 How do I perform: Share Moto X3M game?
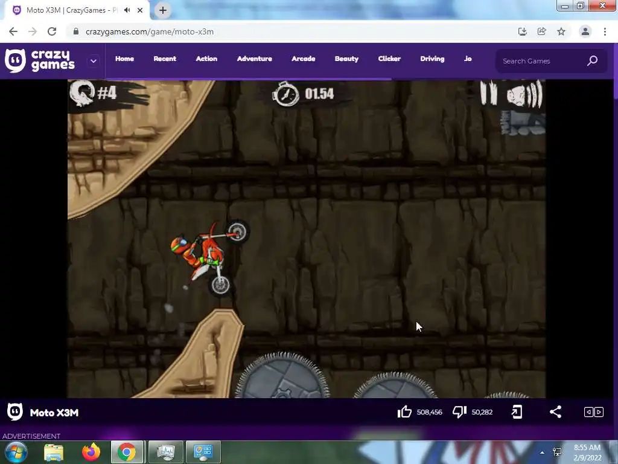click(x=555, y=412)
